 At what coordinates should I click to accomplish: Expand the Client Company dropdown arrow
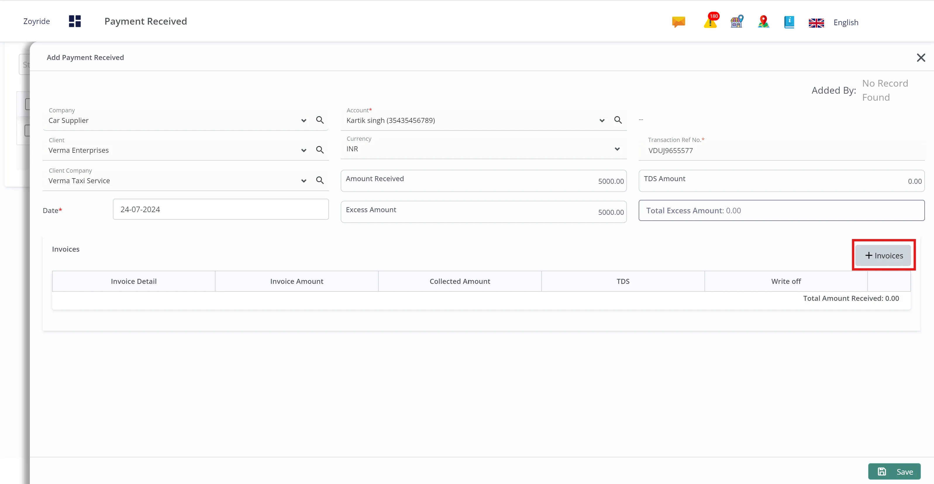tap(304, 181)
